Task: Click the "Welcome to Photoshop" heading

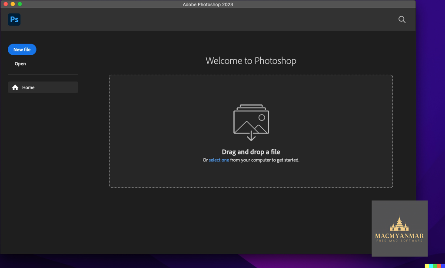Action: tap(251, 60)
